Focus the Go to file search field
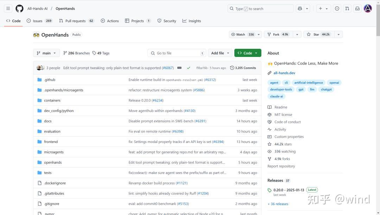Image resolution: width=380 pixels, height=215 pixels. [x=177, y=53]
